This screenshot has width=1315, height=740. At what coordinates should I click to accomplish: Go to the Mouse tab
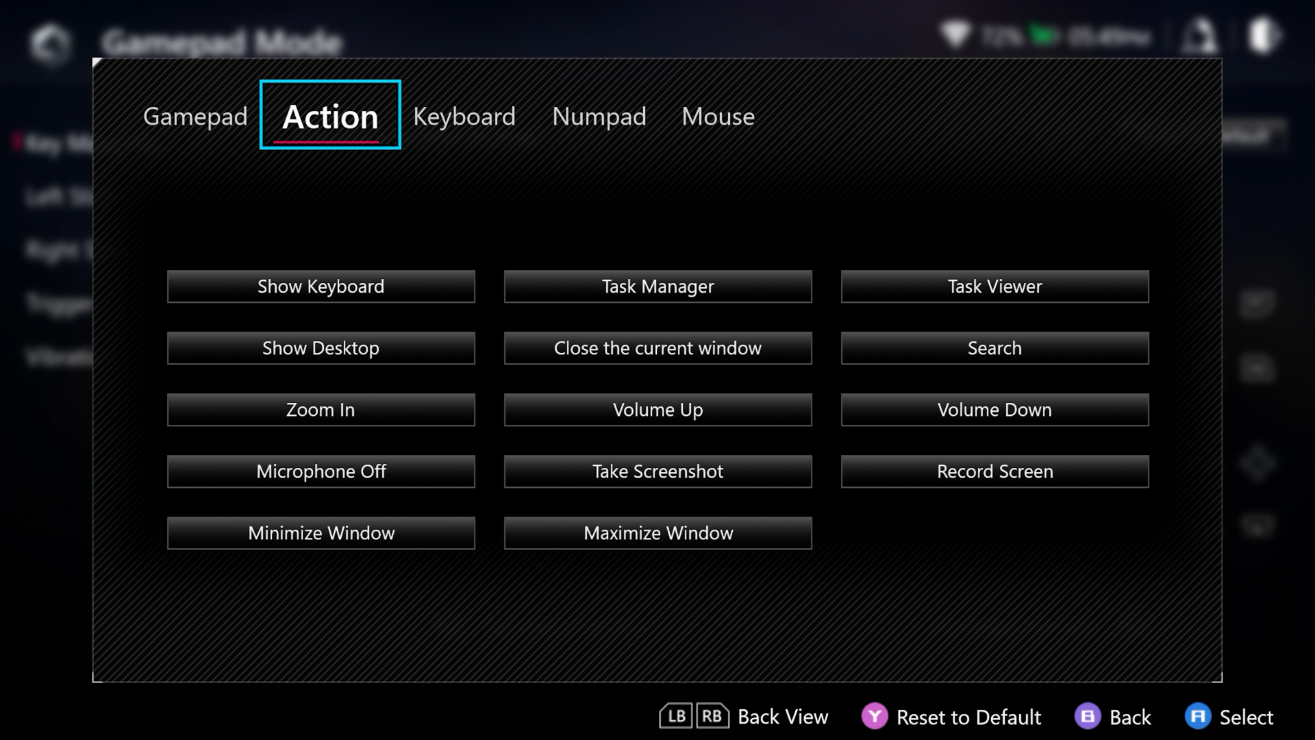(x=718, y=116)
